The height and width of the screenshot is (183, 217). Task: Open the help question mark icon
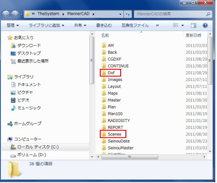[205, 25]
